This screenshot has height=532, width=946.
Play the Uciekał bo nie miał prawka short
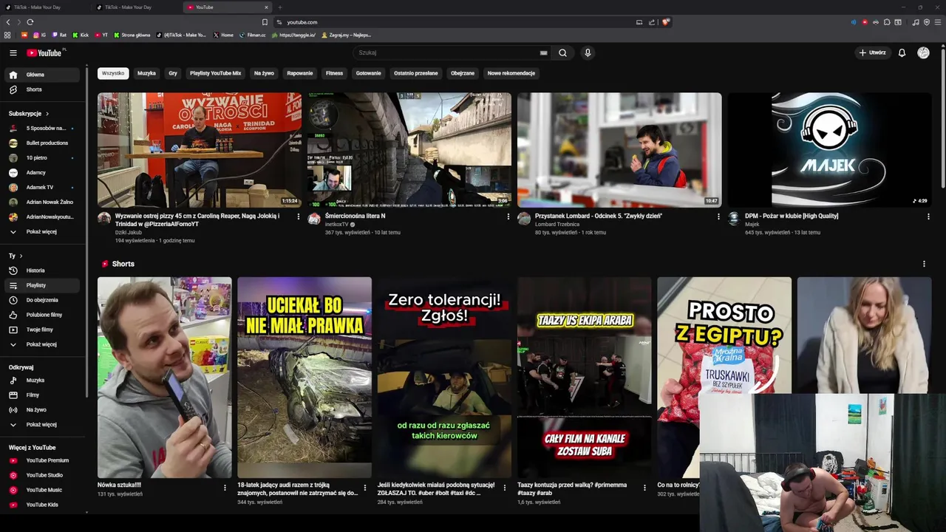304,378
